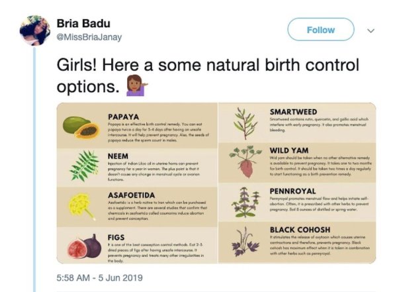Screen dimensions: 397x292
Task: Click the Follow button
Action: pos(320,30)
